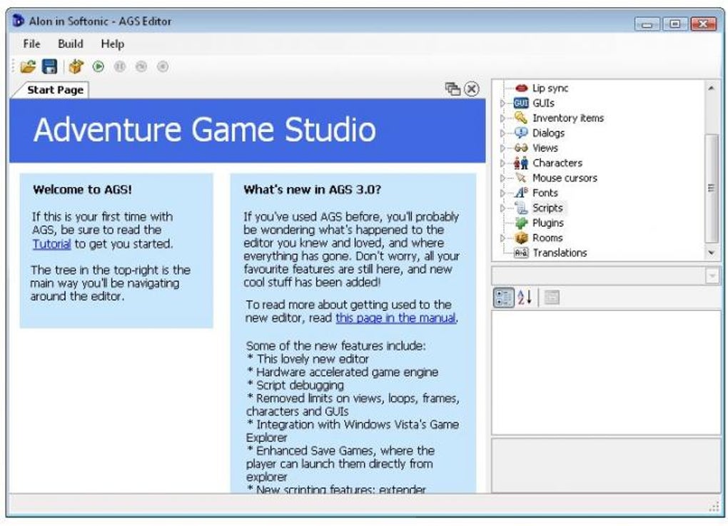Click the window resize grip corner
Viewport: 728px width, 526px height.
pos(714,507)
